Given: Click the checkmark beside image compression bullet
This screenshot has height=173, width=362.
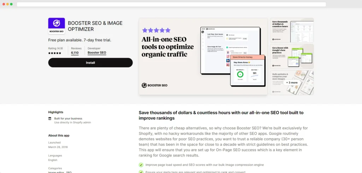Looking at the screenshot, I should pyautogui.click(x=141, y=165).
